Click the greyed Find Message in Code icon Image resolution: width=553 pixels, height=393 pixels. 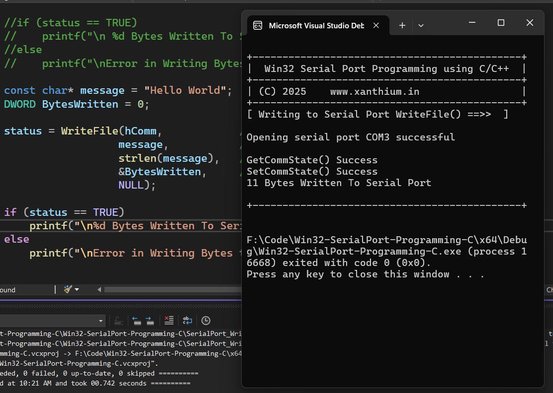[119, 321]
